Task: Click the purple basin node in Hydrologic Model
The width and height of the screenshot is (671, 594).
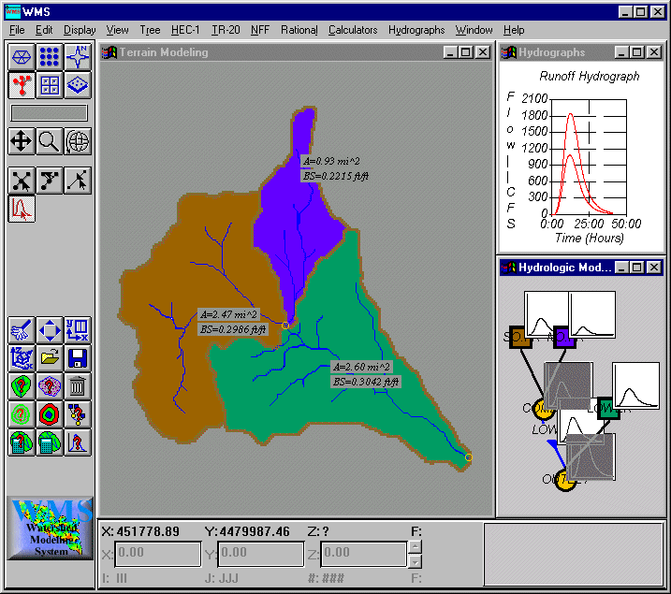Action: 563,335
